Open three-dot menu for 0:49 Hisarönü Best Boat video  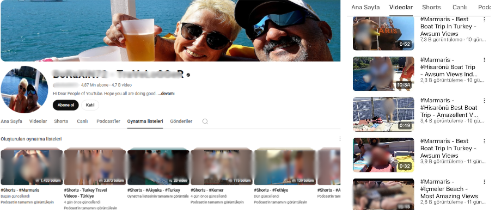[x=484, y=100]
